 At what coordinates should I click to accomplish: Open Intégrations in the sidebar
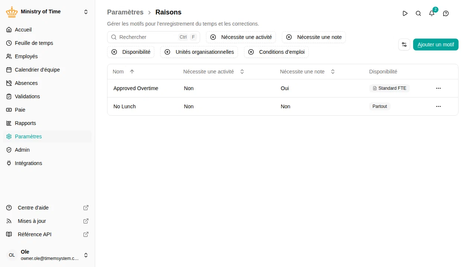[x=47, y=163]
